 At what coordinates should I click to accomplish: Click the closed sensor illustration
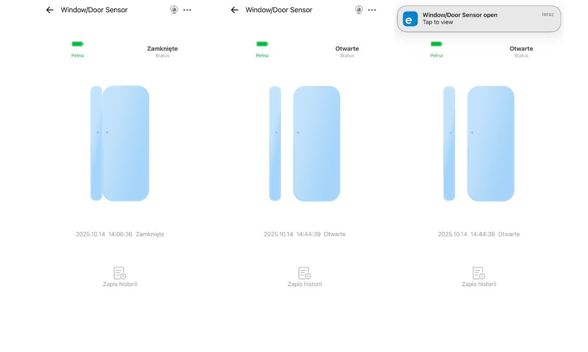[x=120, y=143]
